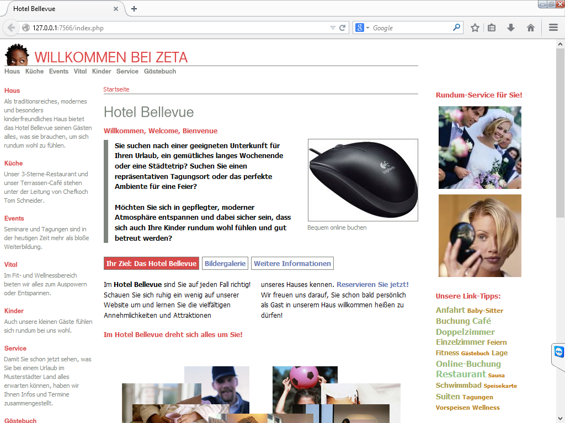Click the address bar showing 127.0.0.1:7566/index.php

point(180,28)
